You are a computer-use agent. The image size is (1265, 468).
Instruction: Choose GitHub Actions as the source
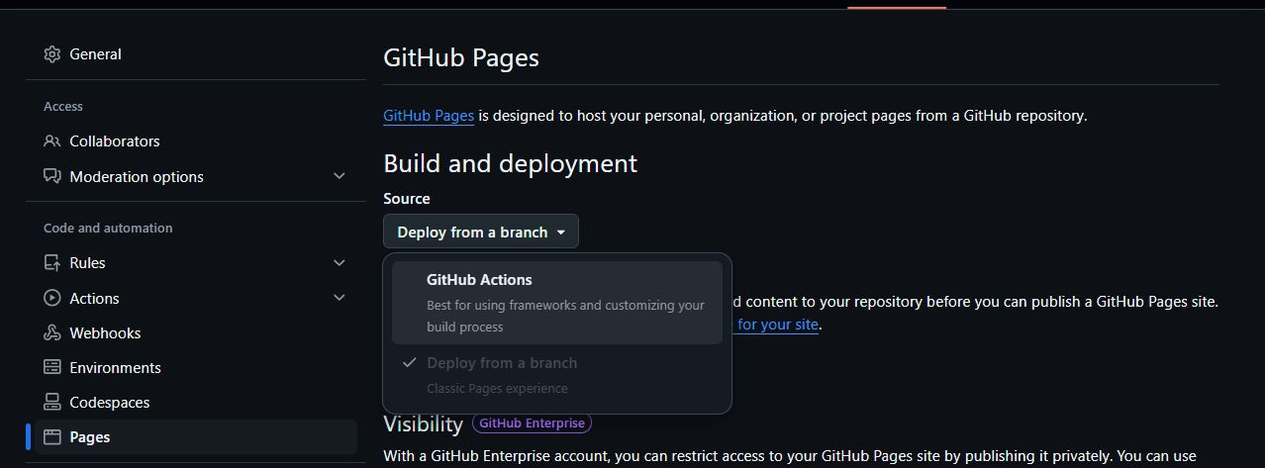point(557,303)
